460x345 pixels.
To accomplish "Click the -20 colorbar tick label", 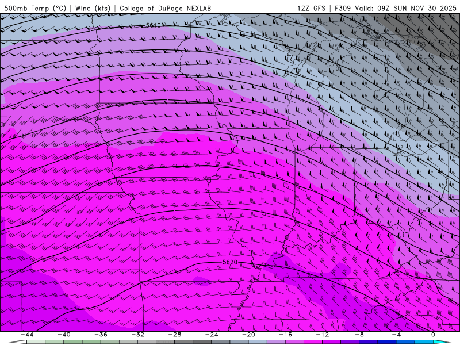I will pyautogui.click(x=249, y=335).
